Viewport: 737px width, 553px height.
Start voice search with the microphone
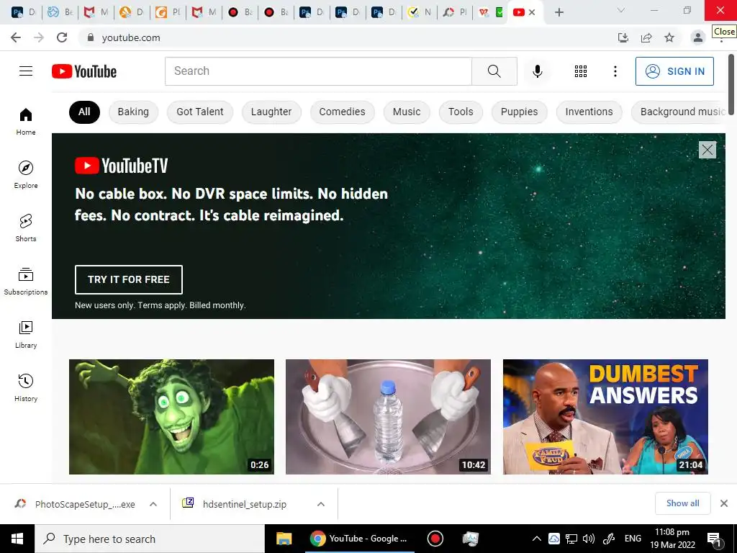[x=537, y=71]
